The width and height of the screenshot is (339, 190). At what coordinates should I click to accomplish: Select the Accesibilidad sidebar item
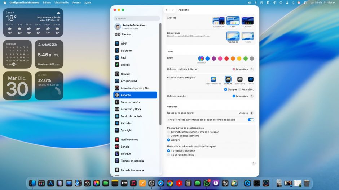click(128, 81)
